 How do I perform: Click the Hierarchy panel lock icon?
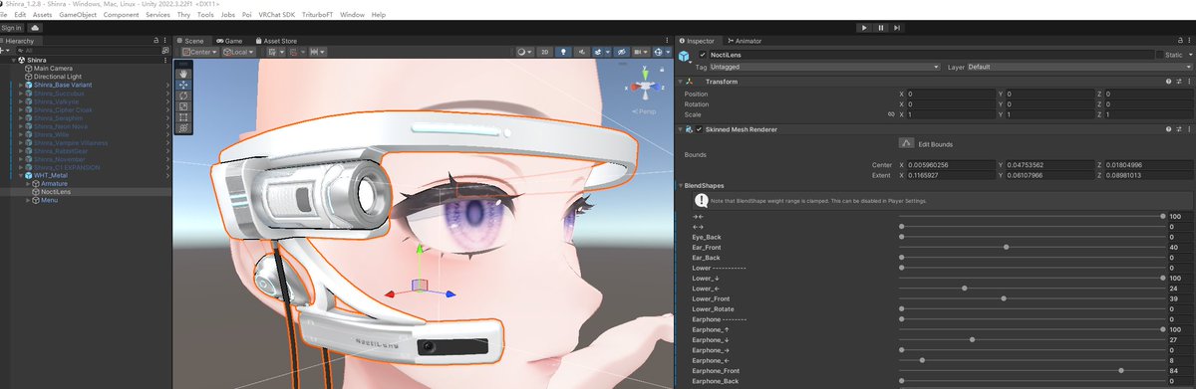coord(156,41)
